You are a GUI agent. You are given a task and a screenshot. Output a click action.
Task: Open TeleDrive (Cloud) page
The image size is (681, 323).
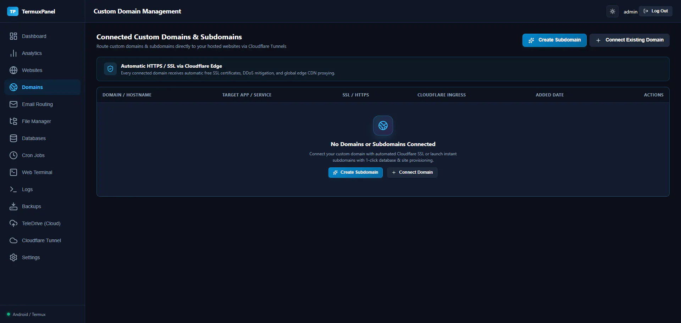pos(43,223)
